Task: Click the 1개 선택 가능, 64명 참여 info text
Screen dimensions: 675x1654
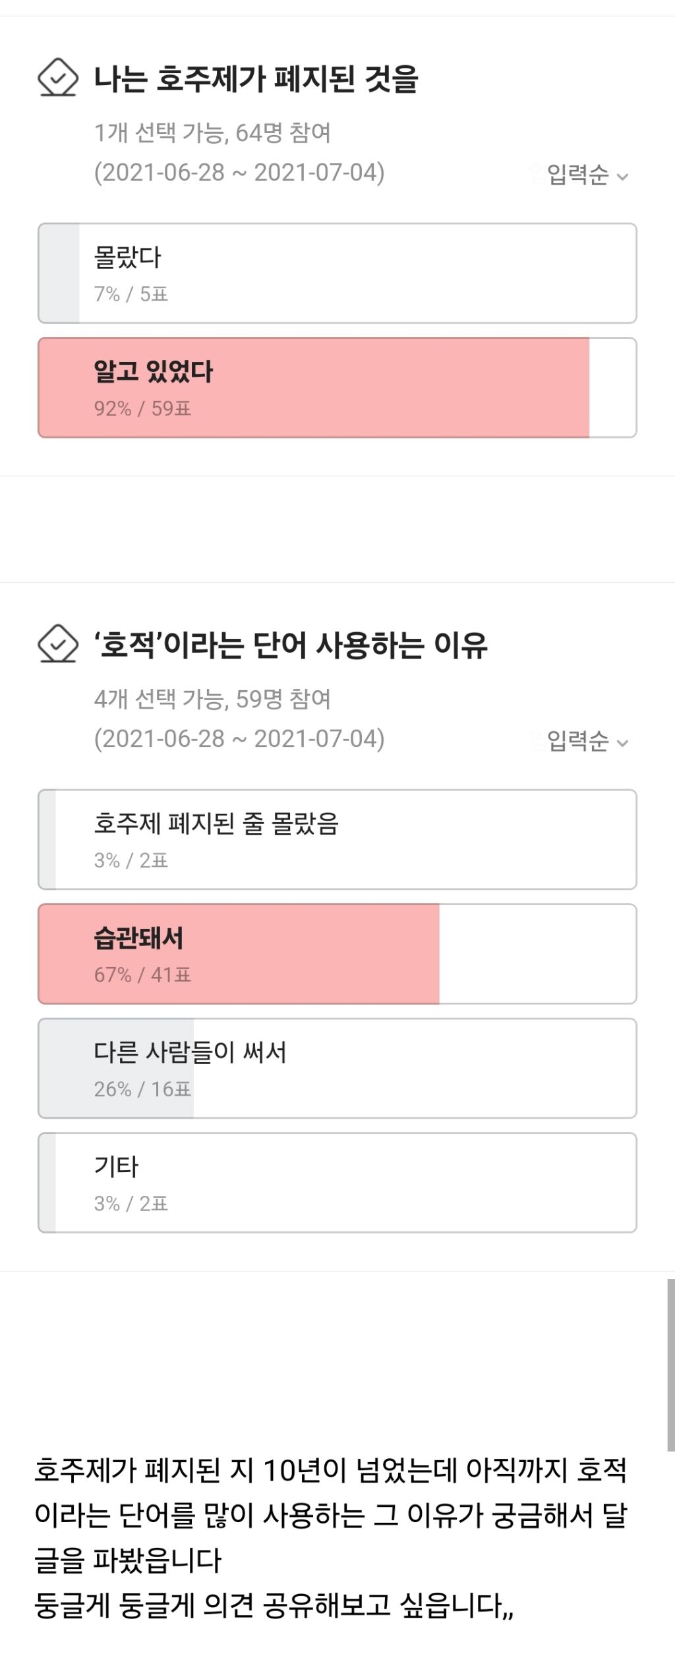Action: point(212,133)
